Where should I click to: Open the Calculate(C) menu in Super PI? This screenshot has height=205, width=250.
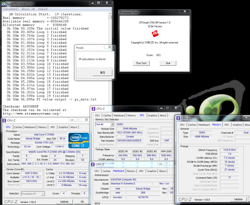coord(11,9)
